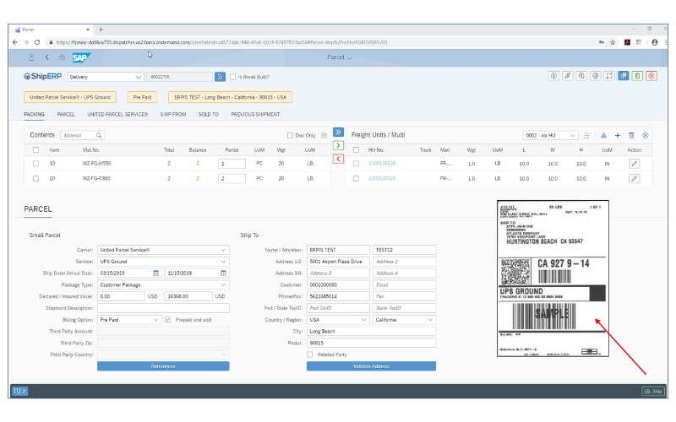Image resolution: width=676 pixels, height=422 pixels.
Task: Open the Ship Date calendar picker
Action: (156, 273)
